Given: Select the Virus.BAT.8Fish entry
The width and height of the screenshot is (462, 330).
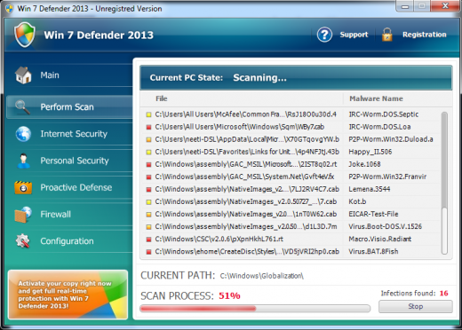Looking at the screenshot, I should (291, 251).
